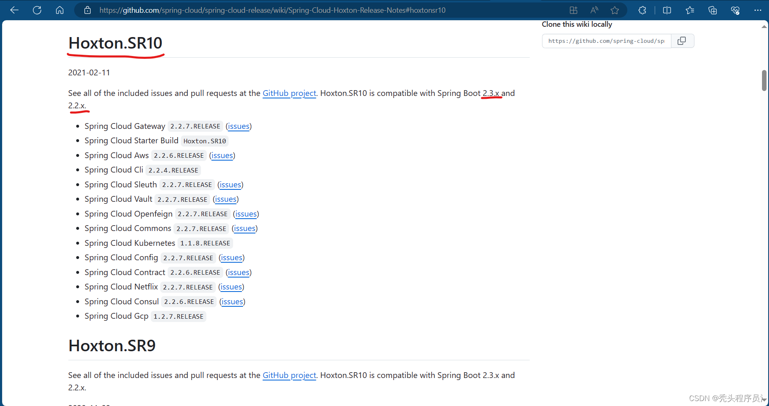769x406 pixels.
Task: Click Spring Cloud Kubernetes 1.1.8.RELEASE version
Action: pos(205,243)
